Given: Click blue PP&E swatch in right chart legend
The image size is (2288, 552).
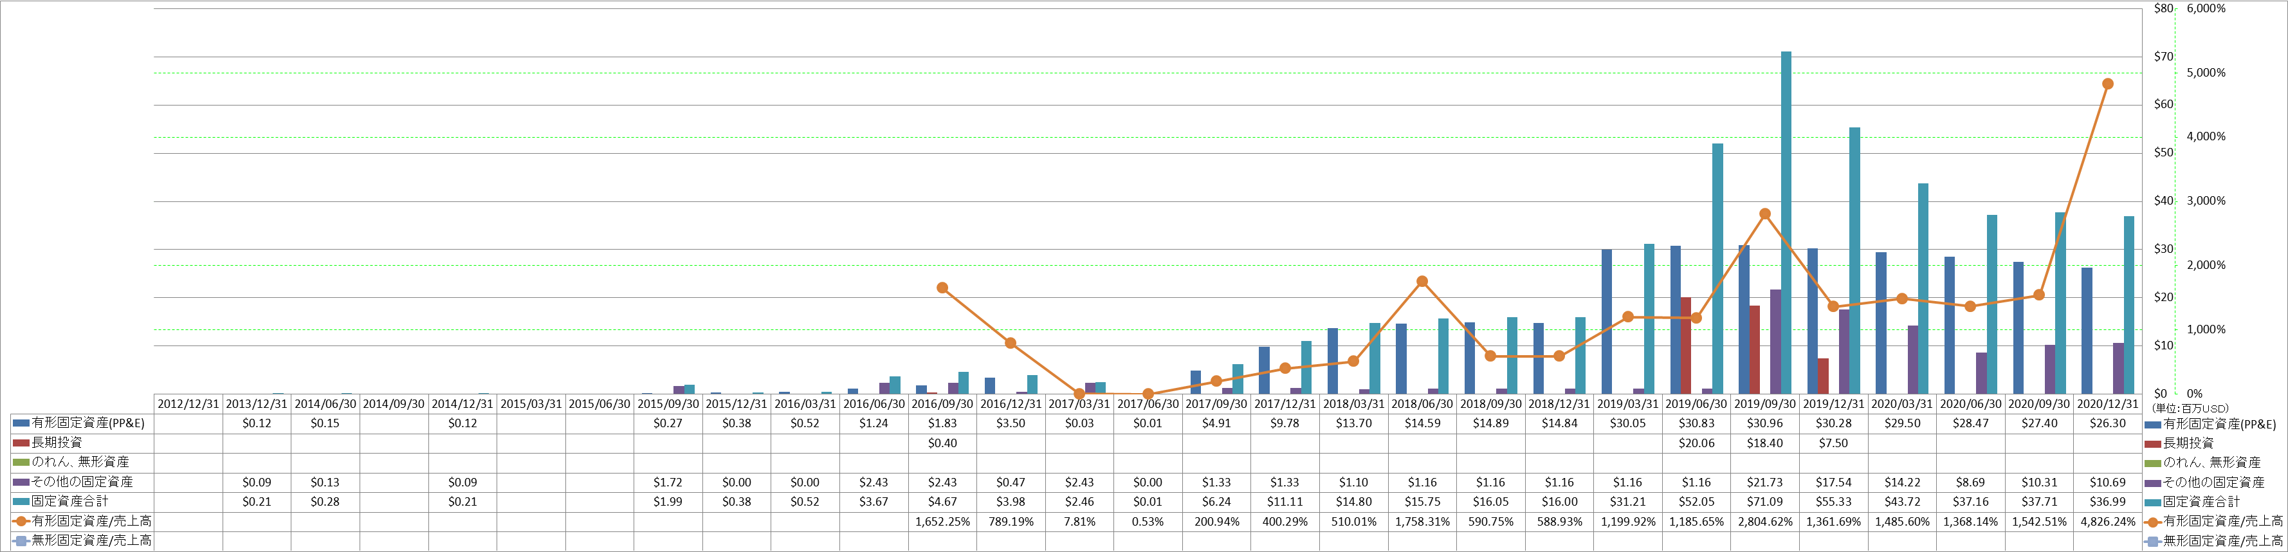Looking at the screenshot, I should point(2152,424).
